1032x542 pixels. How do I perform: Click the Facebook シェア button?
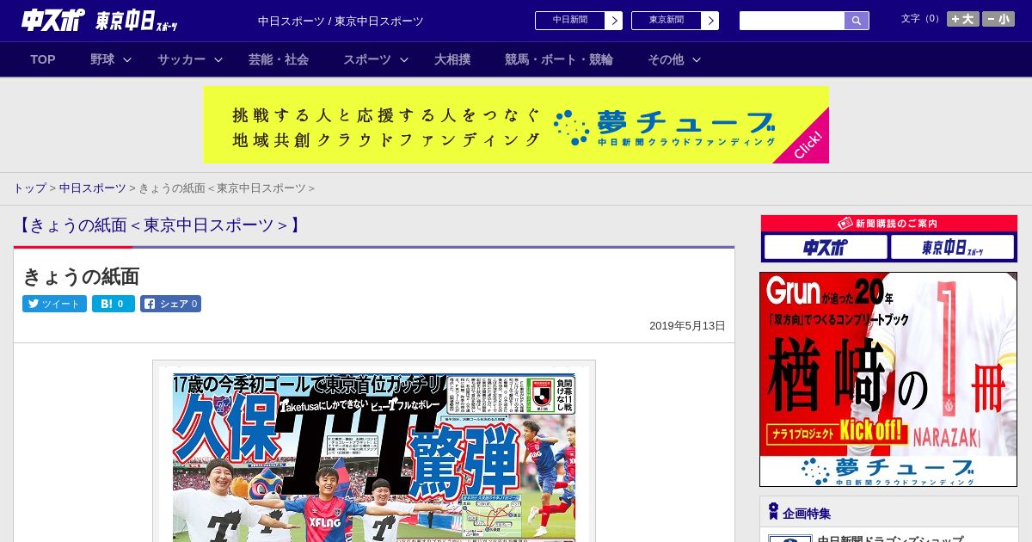(x=170, y=304)
